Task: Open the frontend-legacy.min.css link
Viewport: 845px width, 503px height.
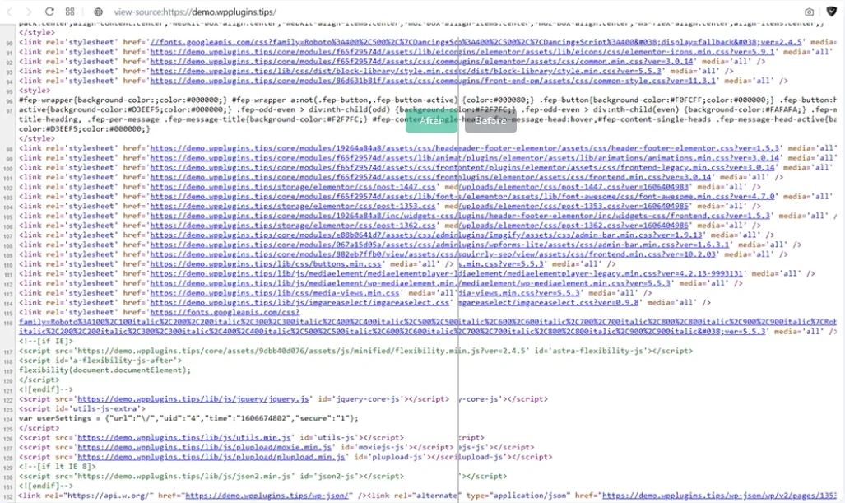Action: [x=462, y=168]
